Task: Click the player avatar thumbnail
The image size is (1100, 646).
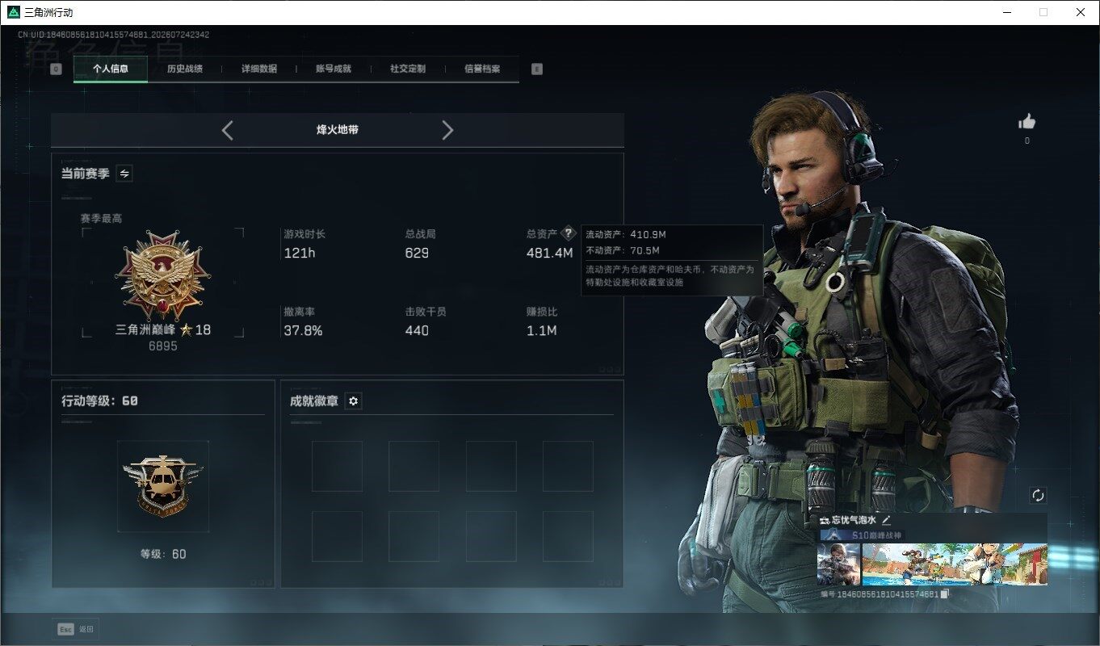Action: 838,564
